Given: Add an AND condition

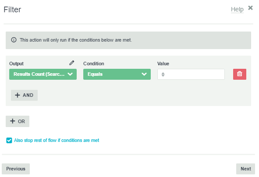Looking at the screenshot, I should (24, 95).
